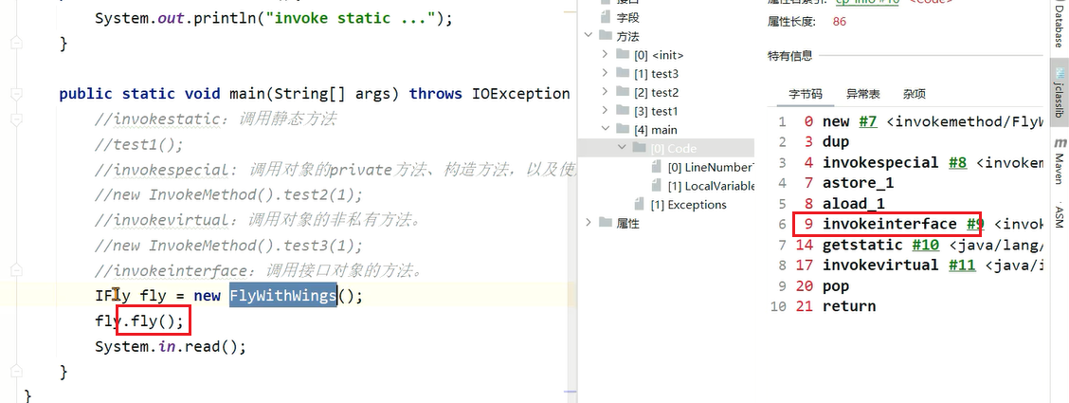Click the 'invokevirtual' opcode text

(x=880, y=266)
